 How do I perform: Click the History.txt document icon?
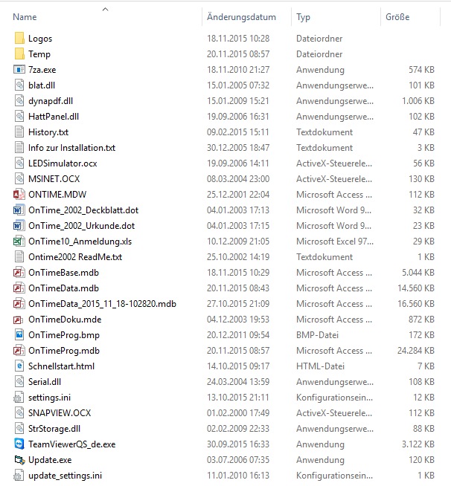point(19,132)
